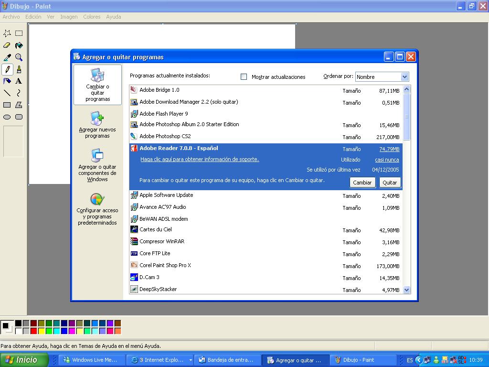Select BeWAN ADSL modem entry

tap(266, 219)
